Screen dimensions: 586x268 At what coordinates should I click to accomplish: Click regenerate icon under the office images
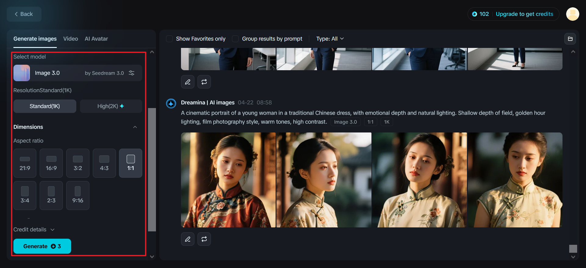pyautogui.click(x=204, y=82)
